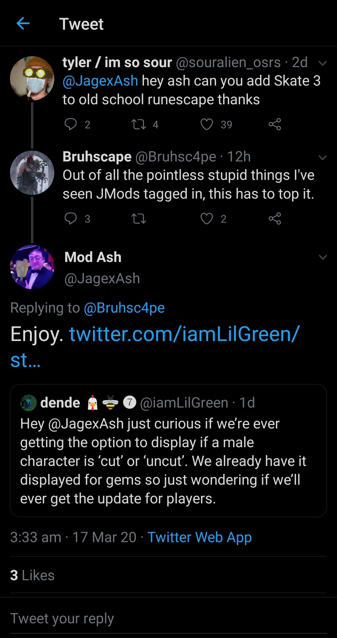
Task: Open options chevron on tyler's tweet
Action: point(322,63)
